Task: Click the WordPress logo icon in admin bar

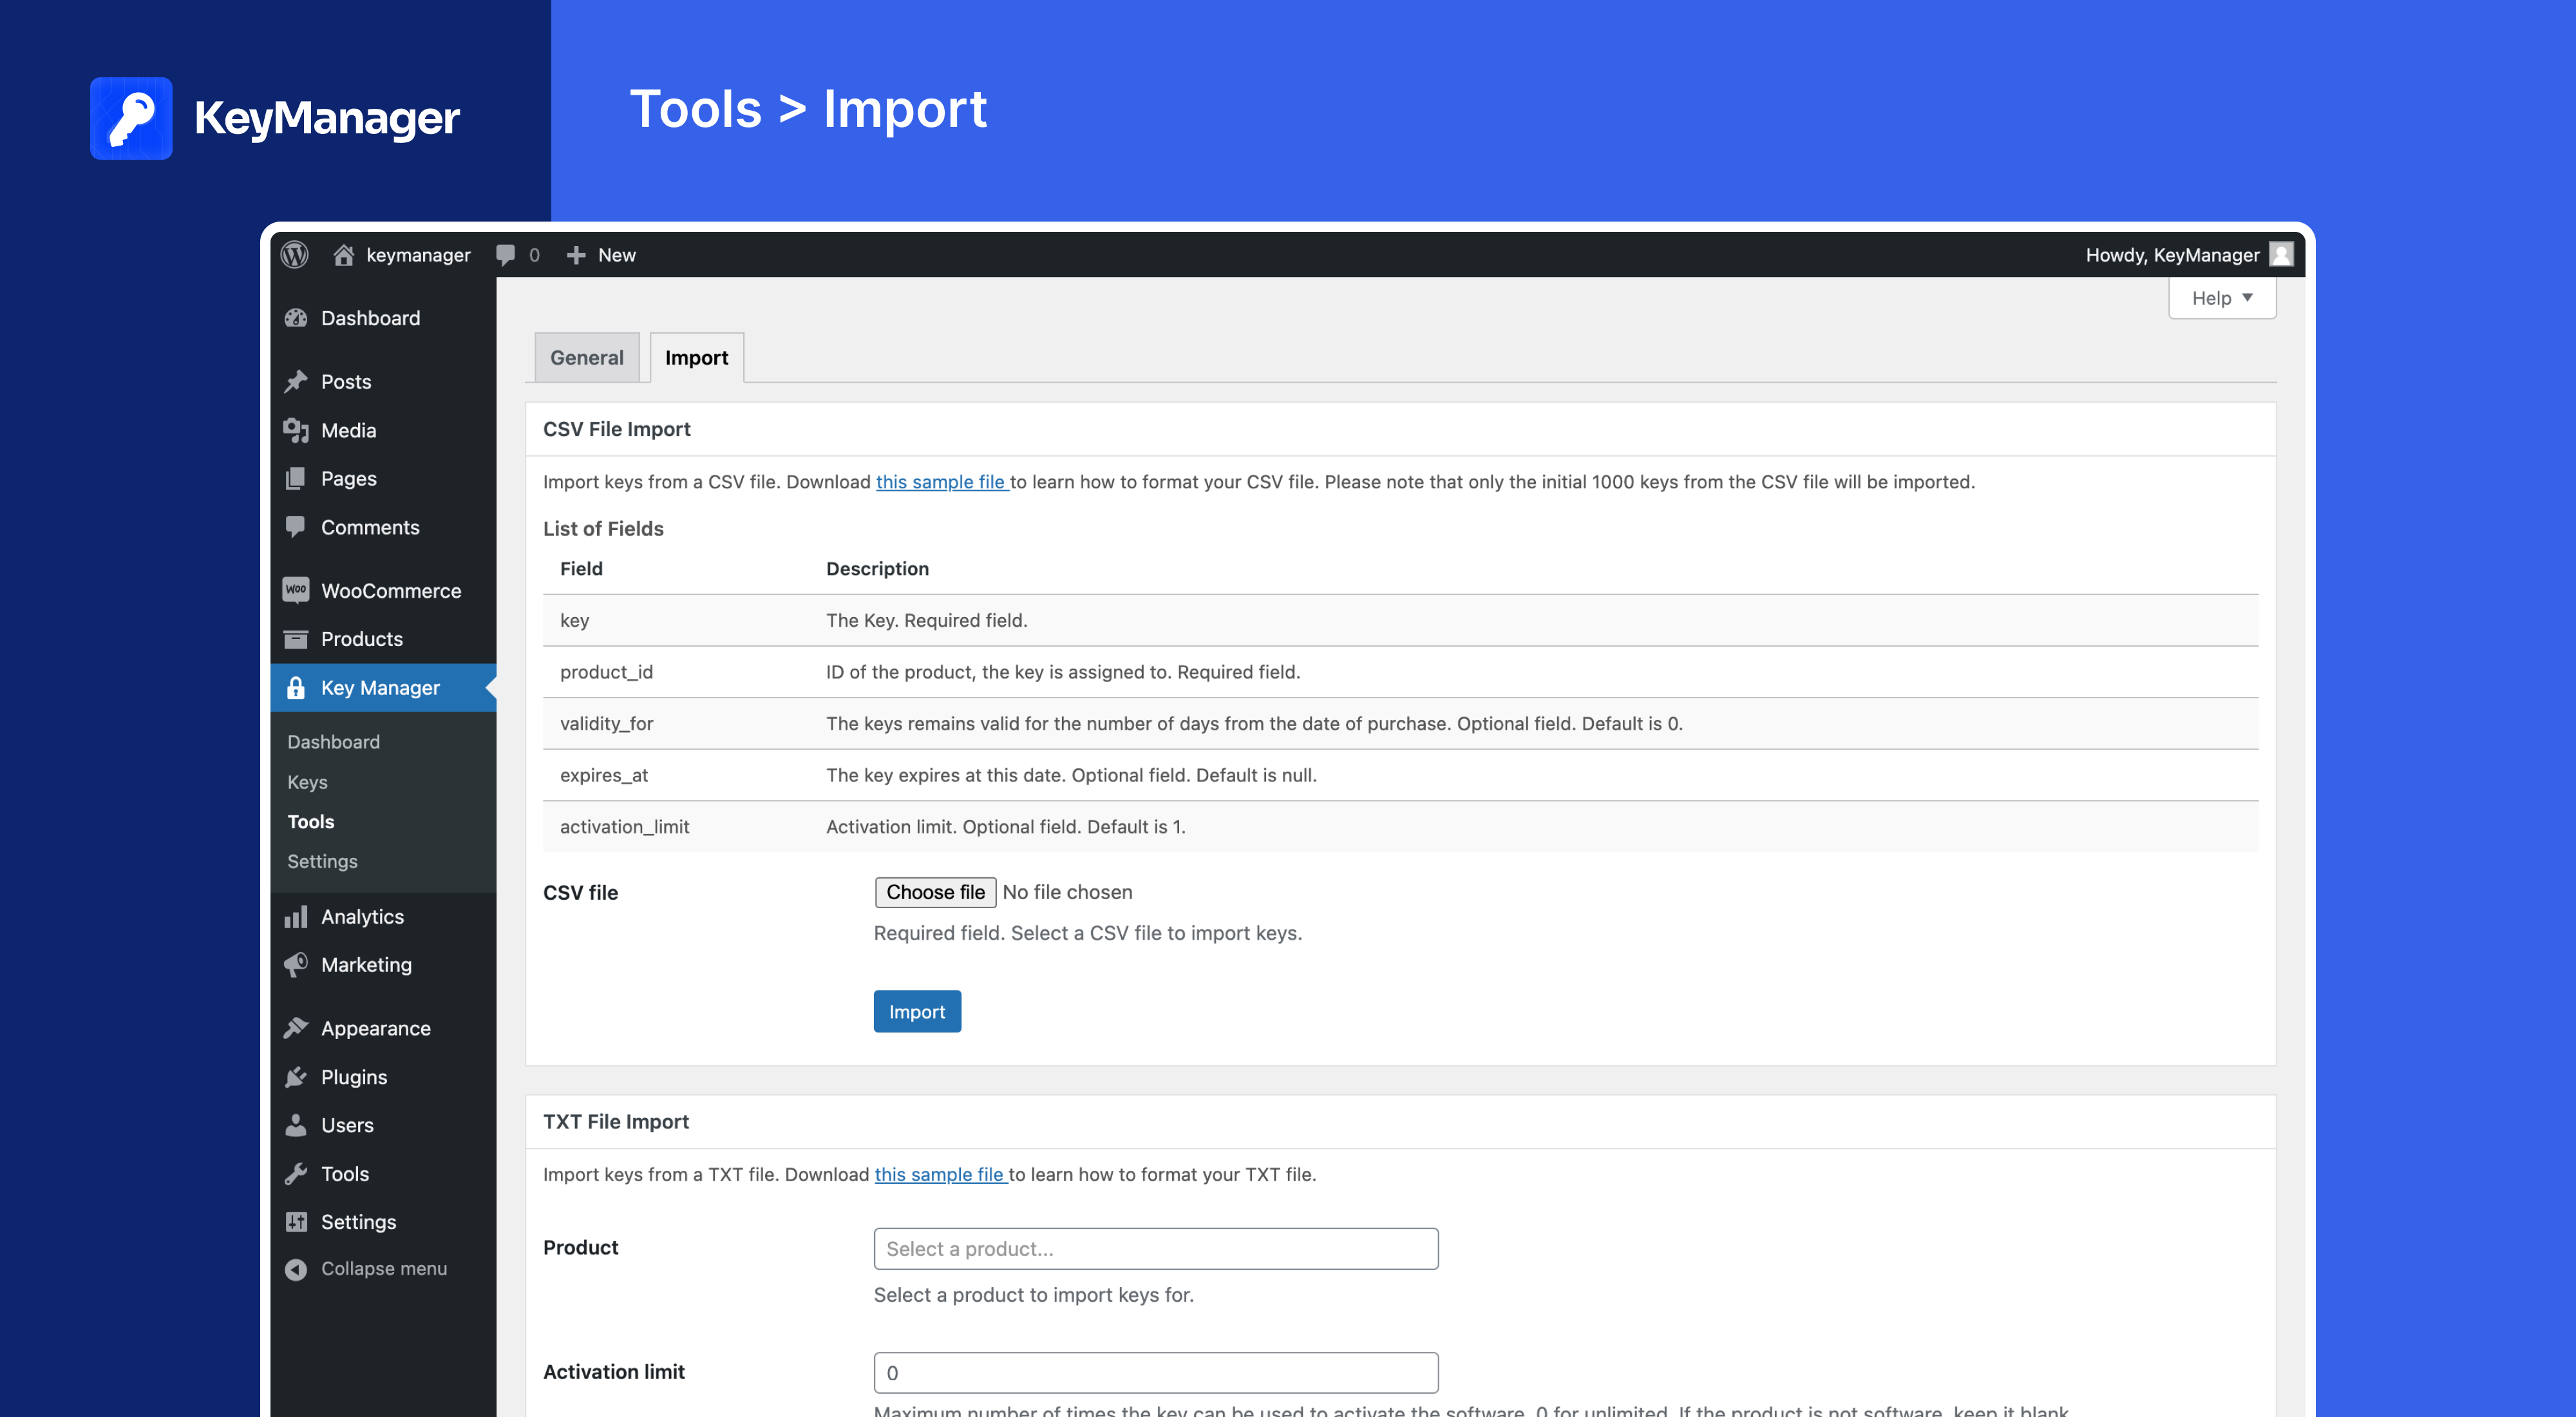Action: [294, 255]
